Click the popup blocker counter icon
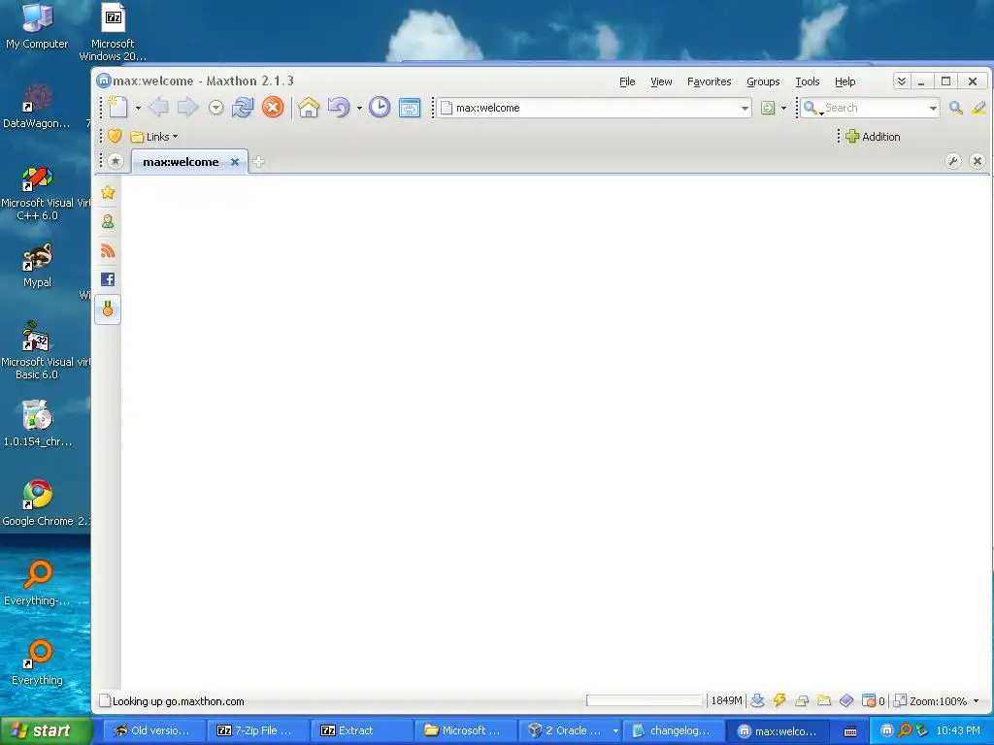Viewport: 994px width, 745px height. (873, 700)
